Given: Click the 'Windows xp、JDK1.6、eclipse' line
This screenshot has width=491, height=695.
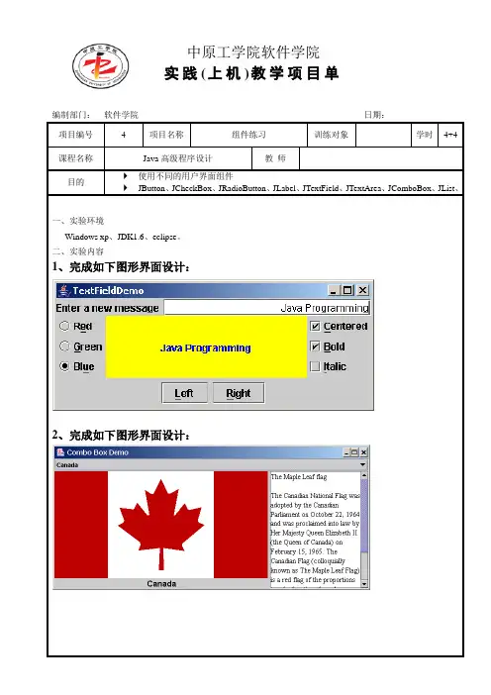Looking at the screenshot, I should click(x=123, y=237).
